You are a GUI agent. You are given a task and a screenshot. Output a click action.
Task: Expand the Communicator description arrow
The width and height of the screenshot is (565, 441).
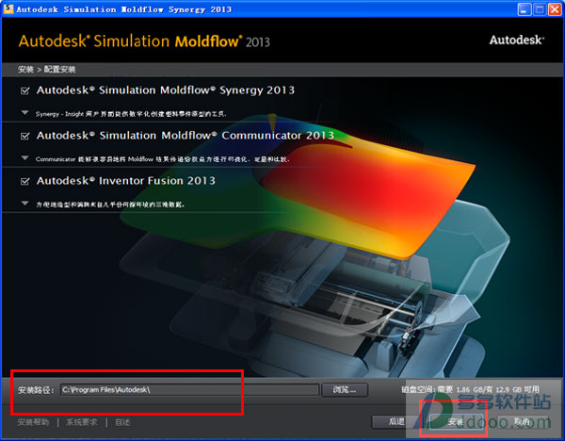(24, 158)
